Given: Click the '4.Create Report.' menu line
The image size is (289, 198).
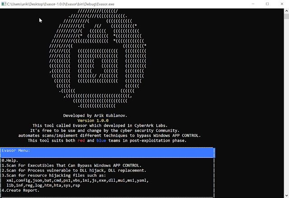Looking at the screenshot, I should coord(20,190).
